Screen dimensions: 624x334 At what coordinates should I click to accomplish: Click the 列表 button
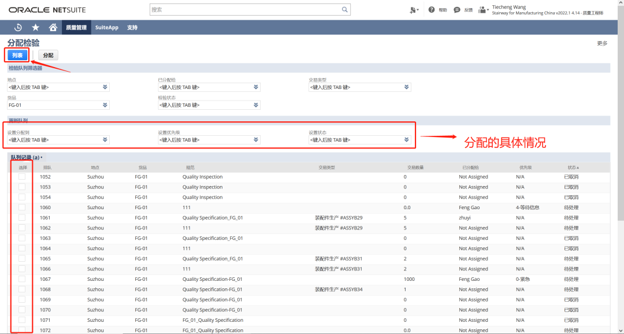[x=17, y=55]
